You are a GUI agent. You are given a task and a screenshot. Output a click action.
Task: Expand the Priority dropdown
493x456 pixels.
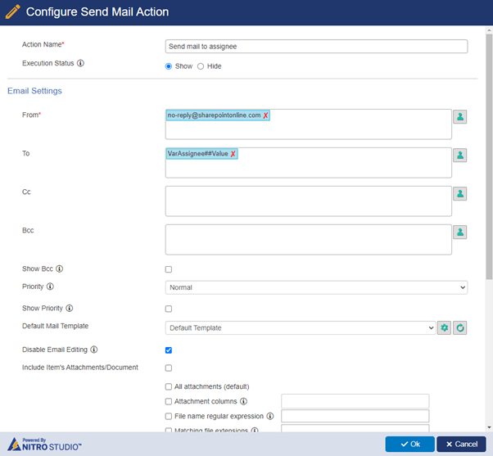[x=316, y=287]
